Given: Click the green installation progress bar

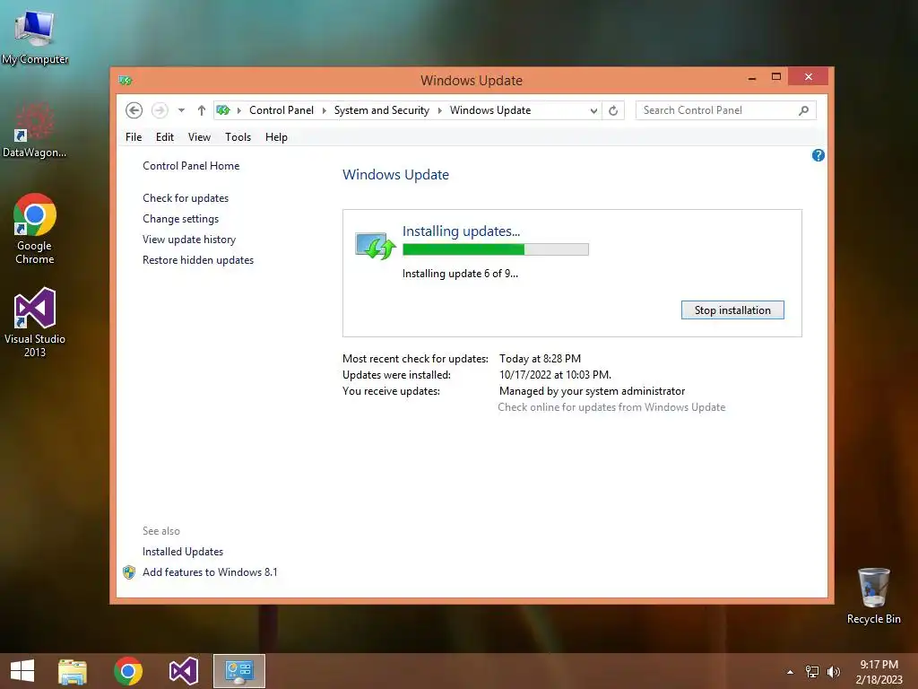Looking at the screenshot, I should point(495,249).
